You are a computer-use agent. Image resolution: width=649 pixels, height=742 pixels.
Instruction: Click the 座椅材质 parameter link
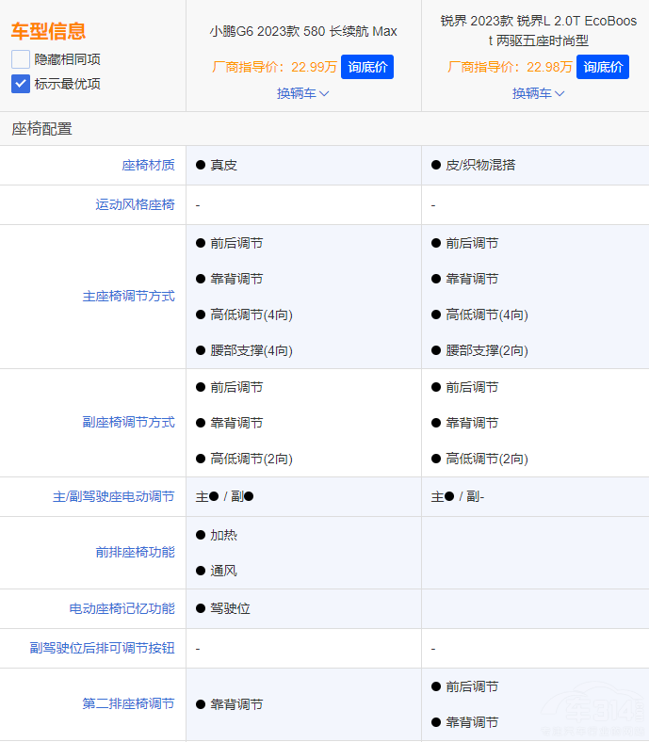[x=148, y=165]
